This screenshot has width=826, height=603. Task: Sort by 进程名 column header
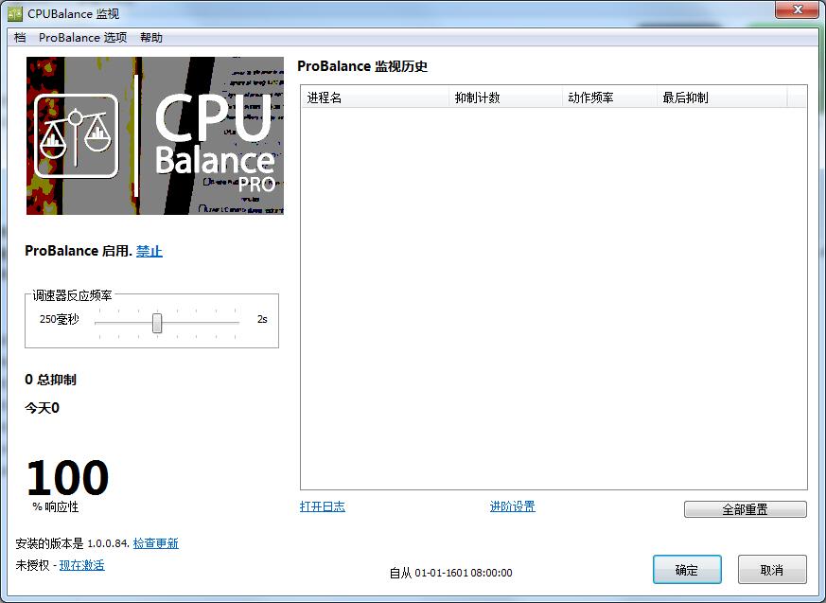coord(375,98)
